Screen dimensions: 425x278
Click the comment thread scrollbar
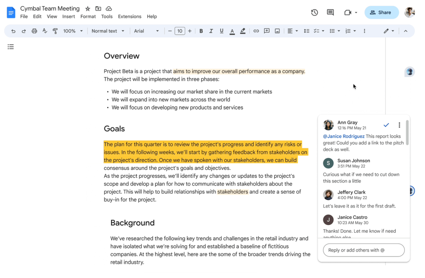[407, 133]
